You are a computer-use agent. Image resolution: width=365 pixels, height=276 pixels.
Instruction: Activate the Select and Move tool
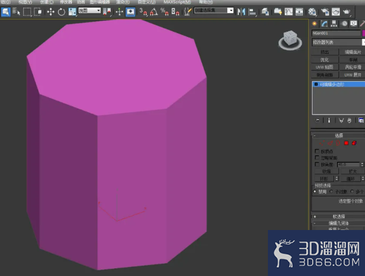coord(50,12)
